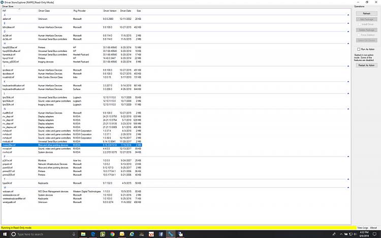Select the Driver Store Explorer taskbar icon
The height and width of the screenshot is (238, 381).
(171, 234)
